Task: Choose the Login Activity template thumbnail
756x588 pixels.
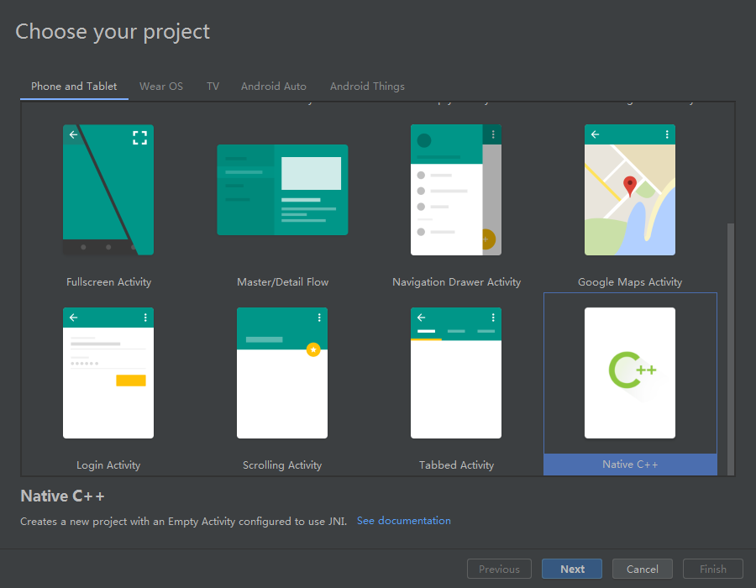Action: [108, 373]
